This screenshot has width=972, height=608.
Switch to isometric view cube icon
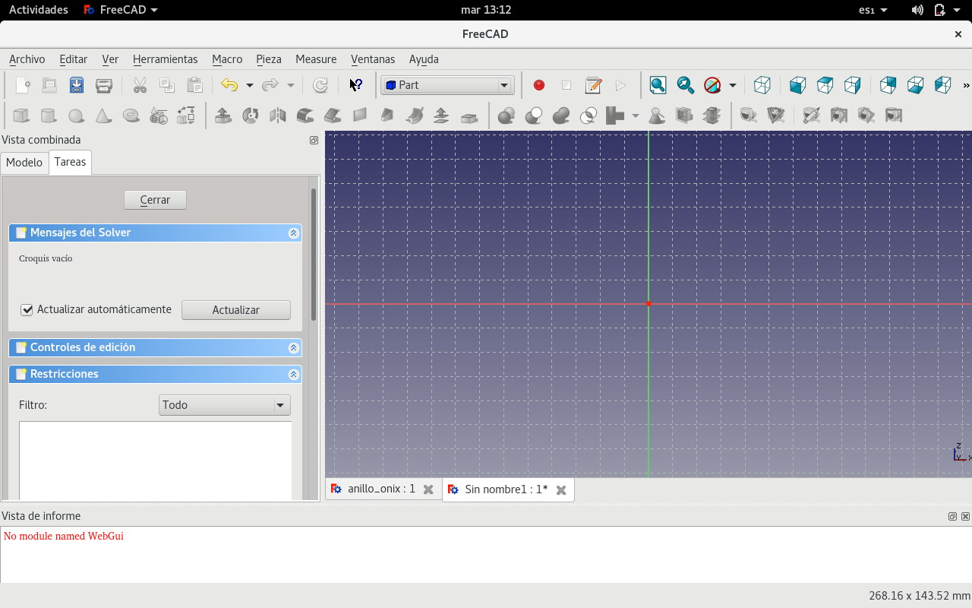click(762, 85)
